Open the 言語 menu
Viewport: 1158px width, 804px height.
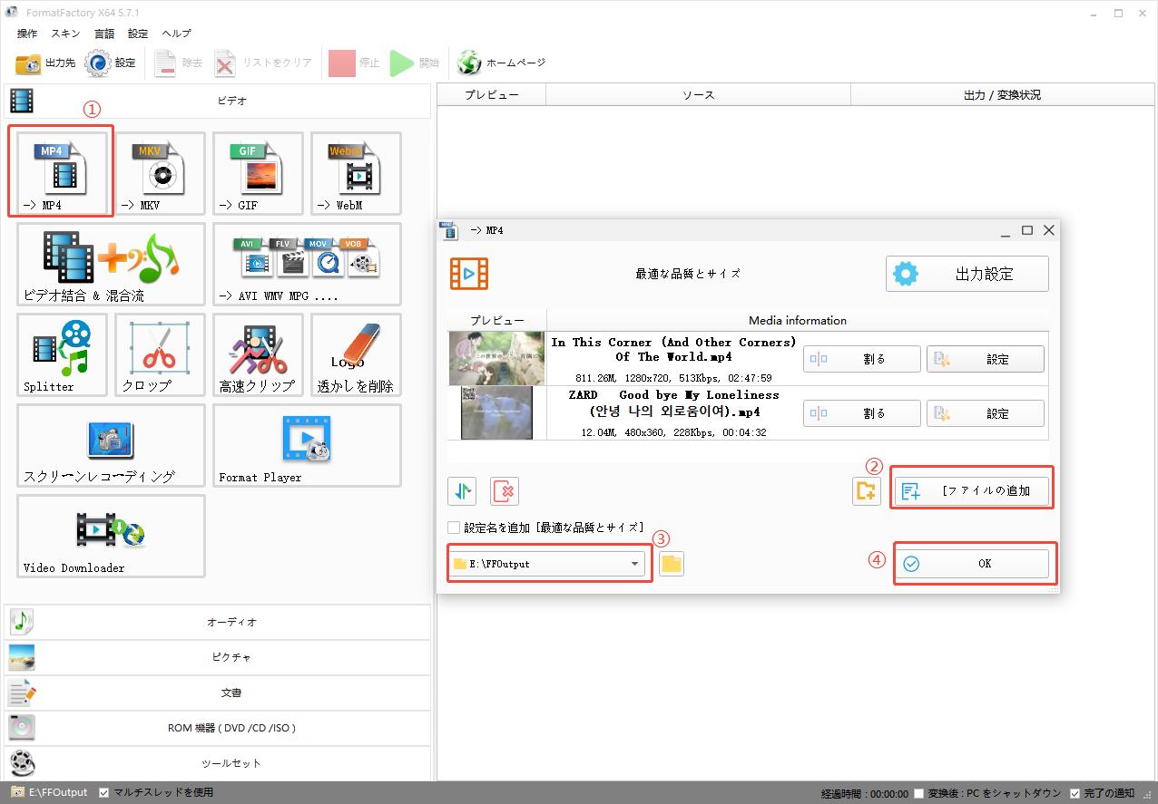pyautogui.click(x=104, y=34)
